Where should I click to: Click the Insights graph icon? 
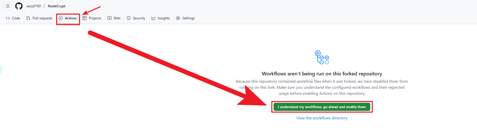coord(154,18)
